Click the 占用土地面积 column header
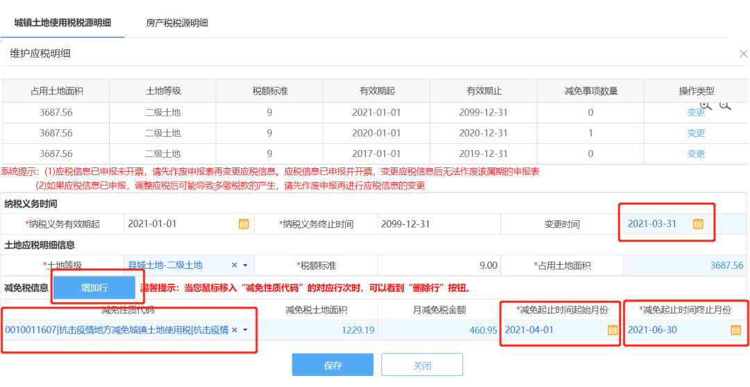Viewport: 750px width, 387px height. pyautogui.click(x=56, y=91)
